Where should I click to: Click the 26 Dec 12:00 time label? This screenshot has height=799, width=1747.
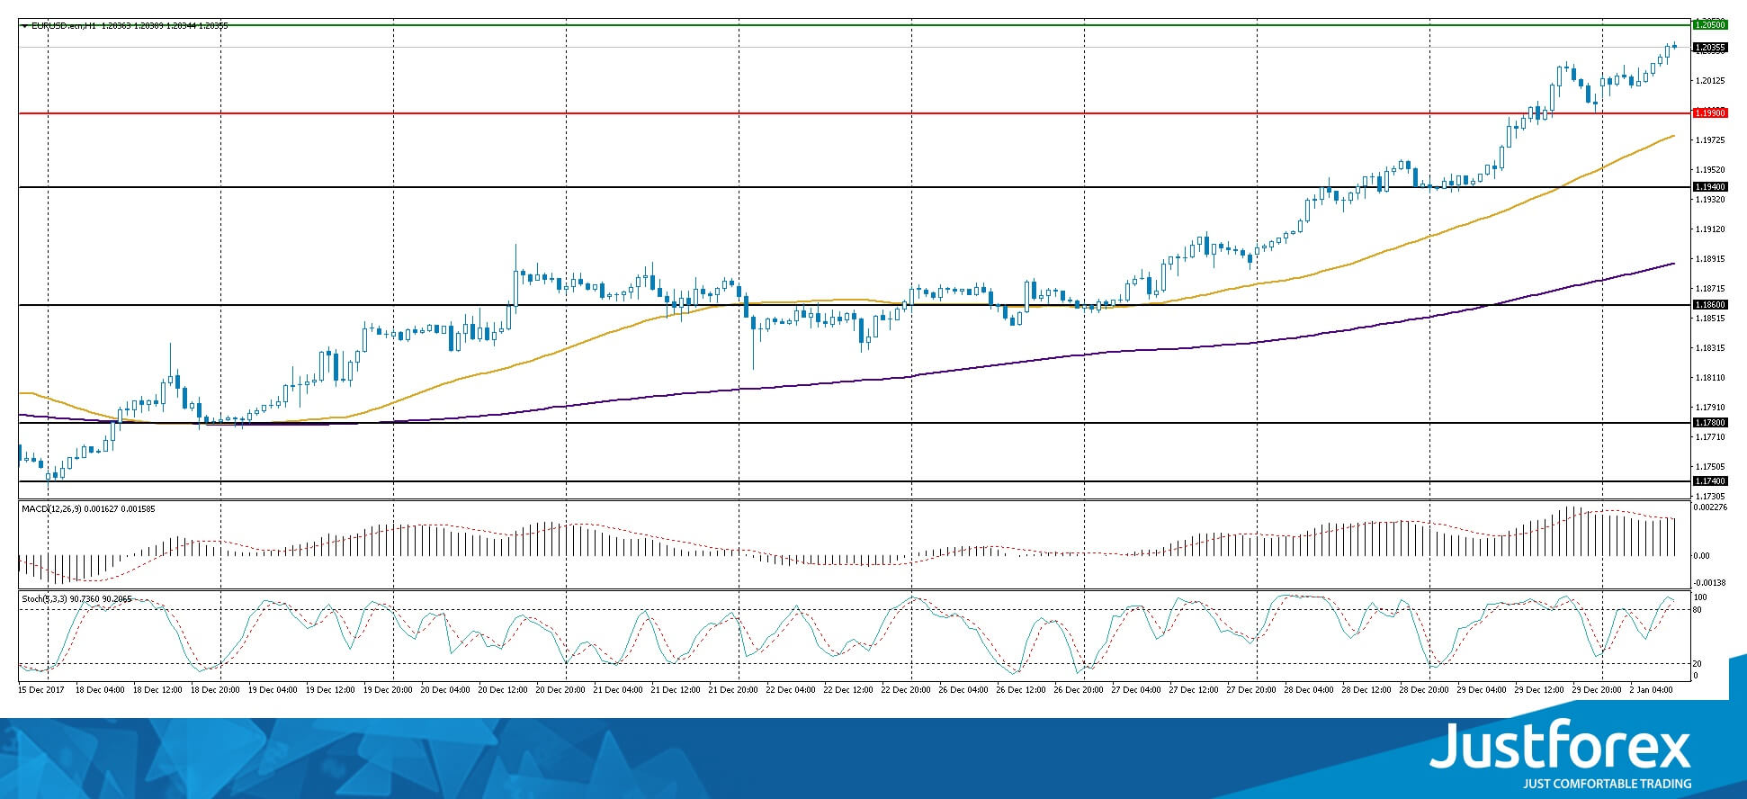[x=1021, y=690]
